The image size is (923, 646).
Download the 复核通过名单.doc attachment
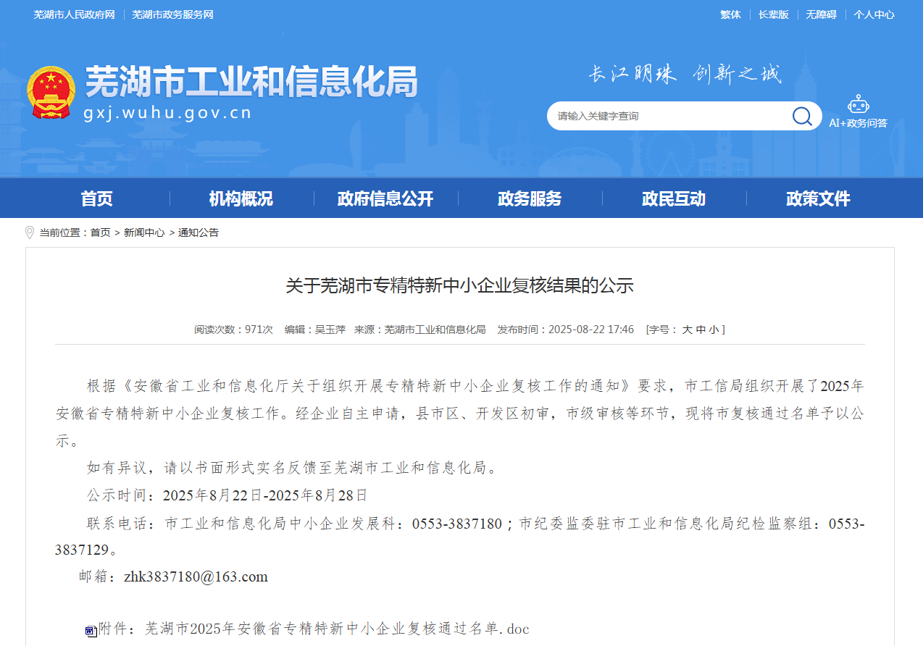pyautogui.click(x=337, y=629)
